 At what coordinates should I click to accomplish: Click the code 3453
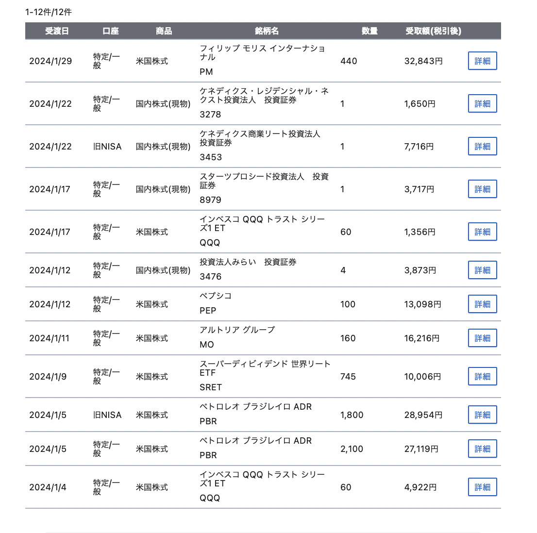coord(211,157)
